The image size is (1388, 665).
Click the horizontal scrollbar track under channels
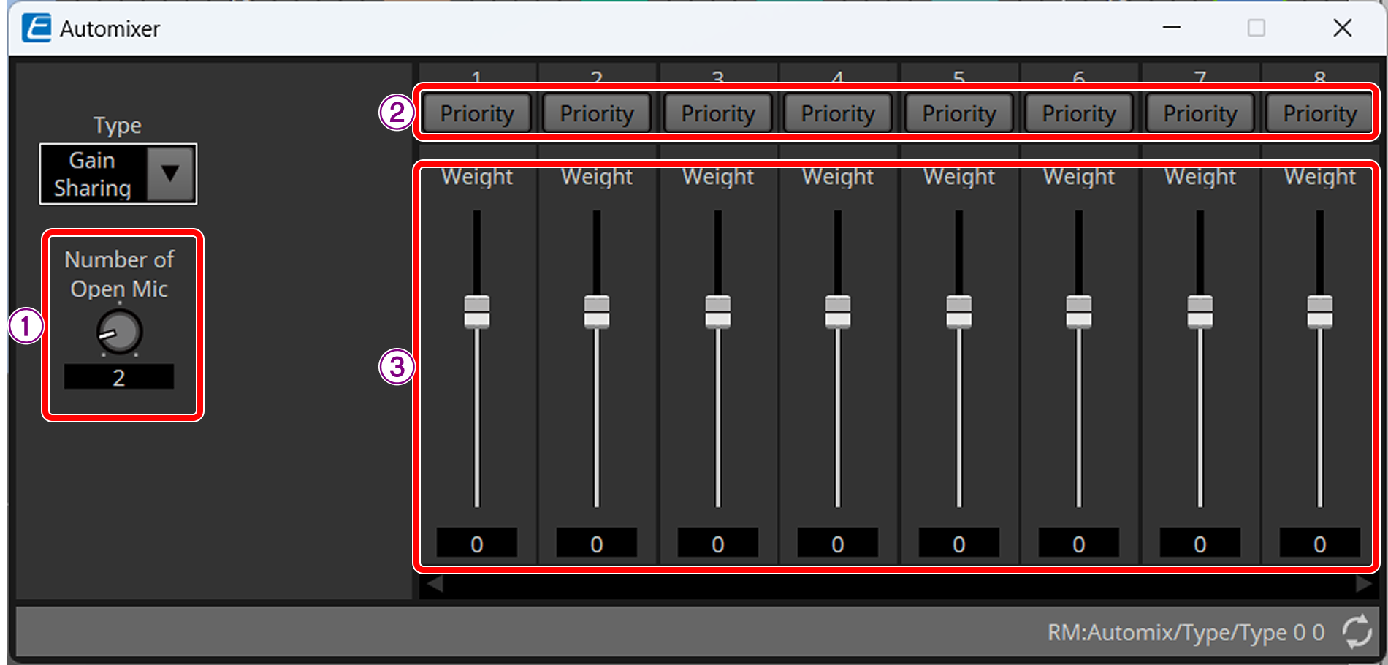point(899,585)
